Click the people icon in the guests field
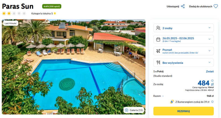221x118 pixels. coord(158,28)
